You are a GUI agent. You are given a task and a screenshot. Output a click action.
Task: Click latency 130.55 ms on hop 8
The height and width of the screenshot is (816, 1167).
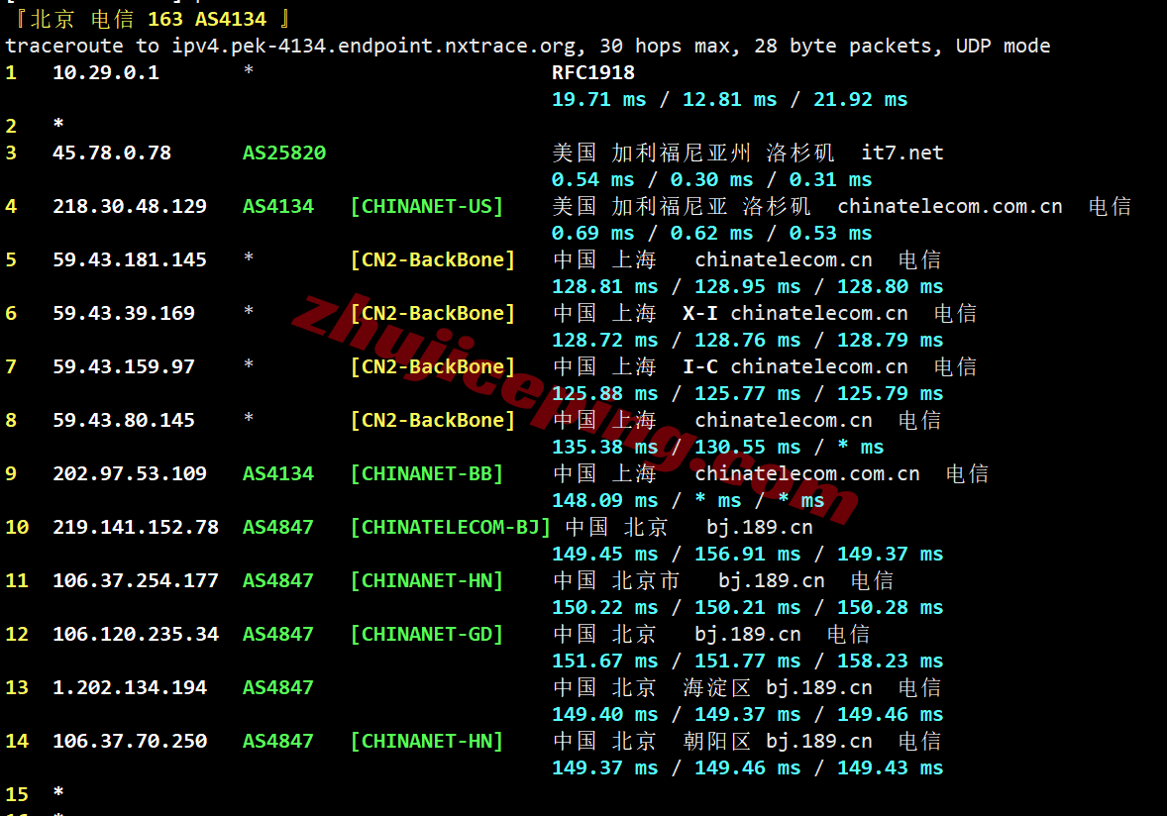(748, 448)
